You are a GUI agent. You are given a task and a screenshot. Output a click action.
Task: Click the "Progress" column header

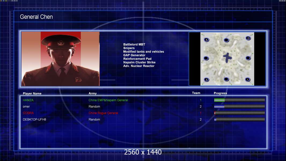pyautogui.click(x=220, y=93)
